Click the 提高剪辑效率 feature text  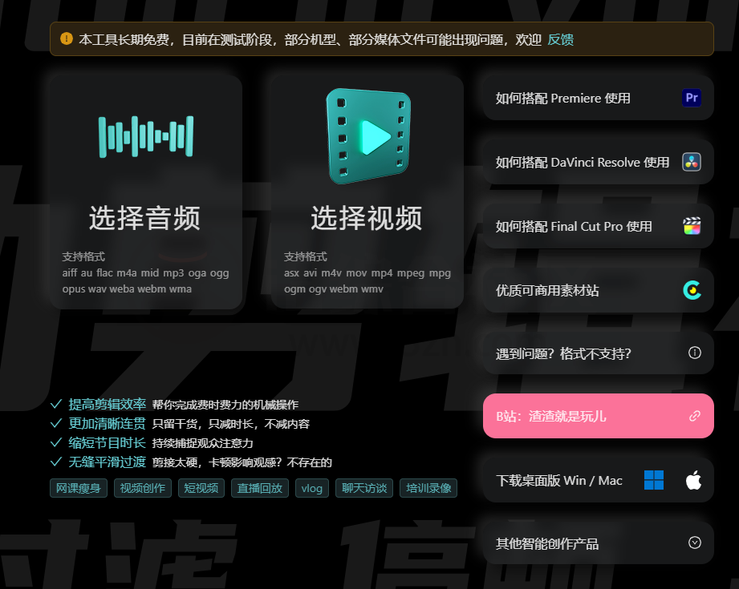click(x=107, y=404)
